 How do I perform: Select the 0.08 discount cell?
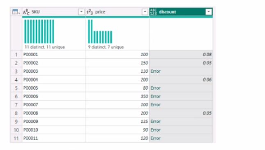pos(181,55)
